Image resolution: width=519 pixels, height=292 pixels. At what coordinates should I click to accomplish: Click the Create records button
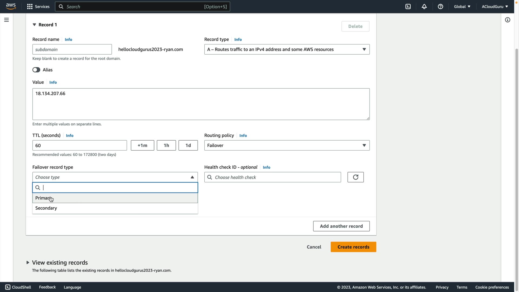click(353, 247)
